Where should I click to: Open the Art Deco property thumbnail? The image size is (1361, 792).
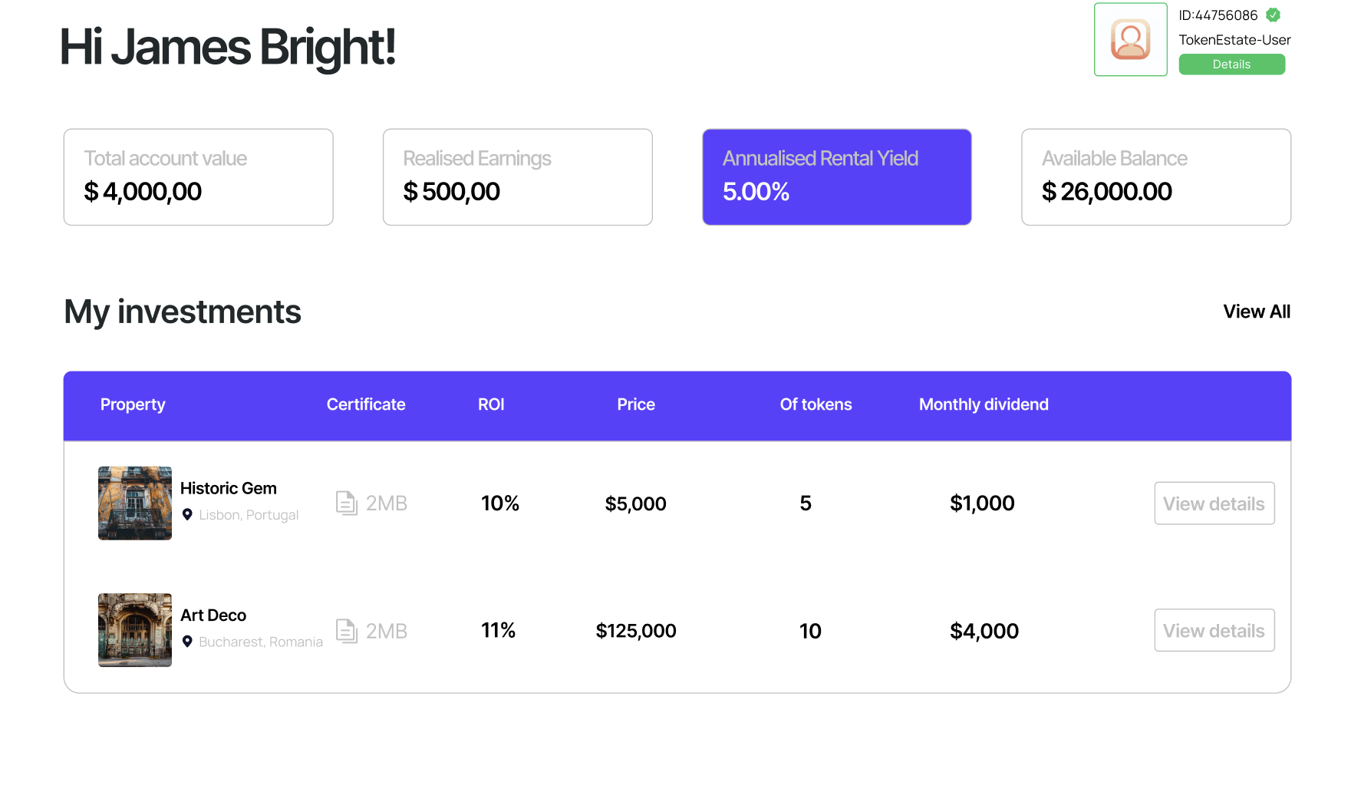coord(135,630)
